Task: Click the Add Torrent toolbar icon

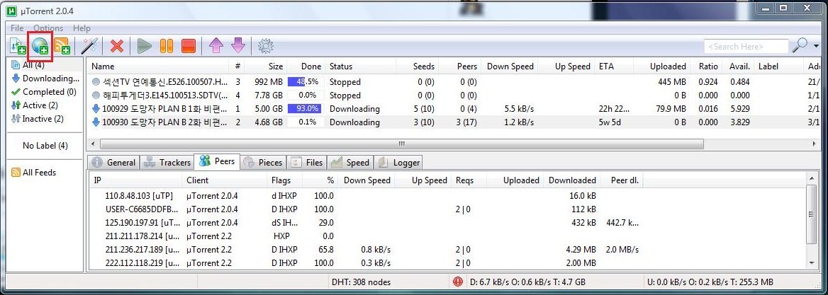Action: [x=18, y=47]
